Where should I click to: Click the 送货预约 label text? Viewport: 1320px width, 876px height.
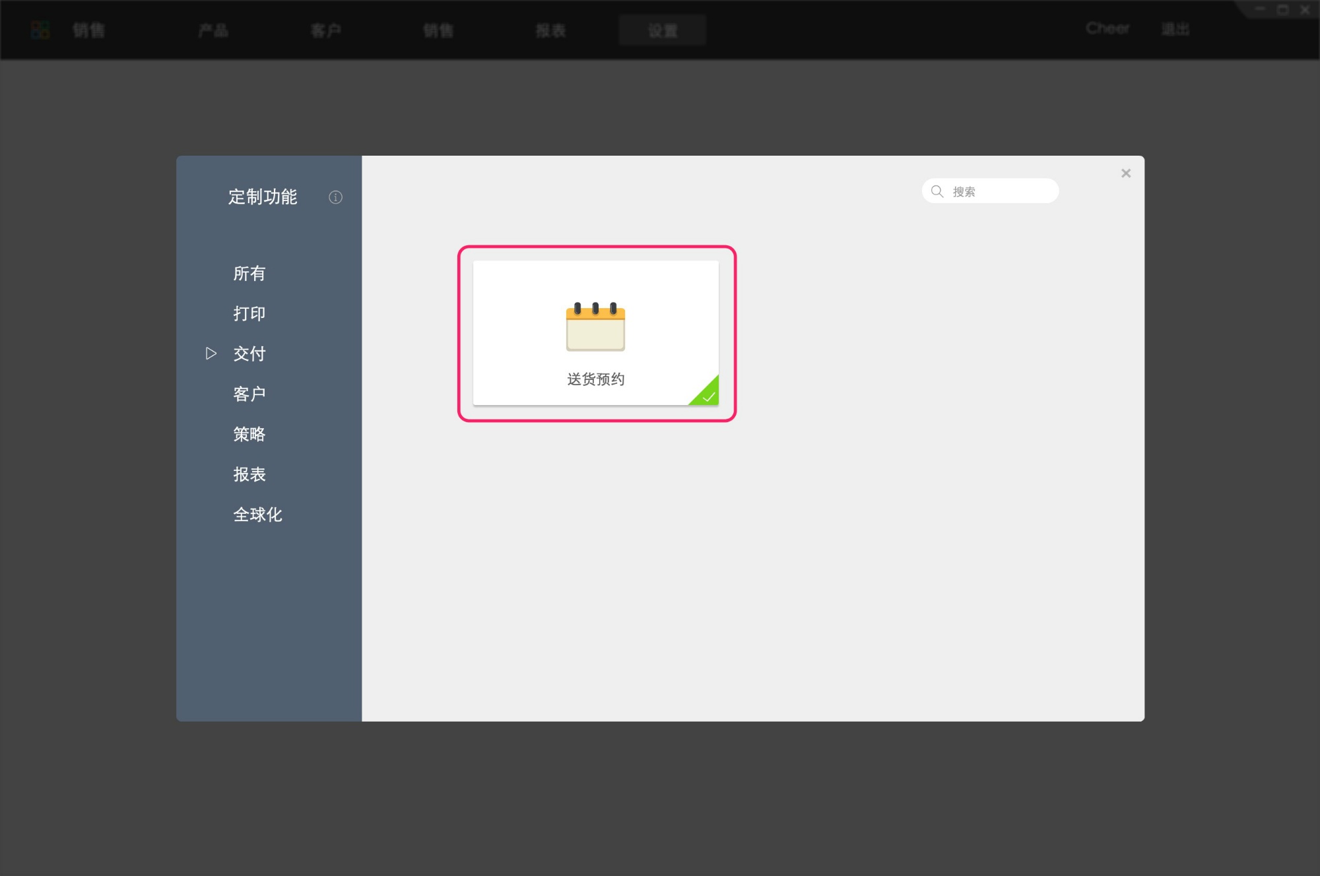click(x=596, y=379)
